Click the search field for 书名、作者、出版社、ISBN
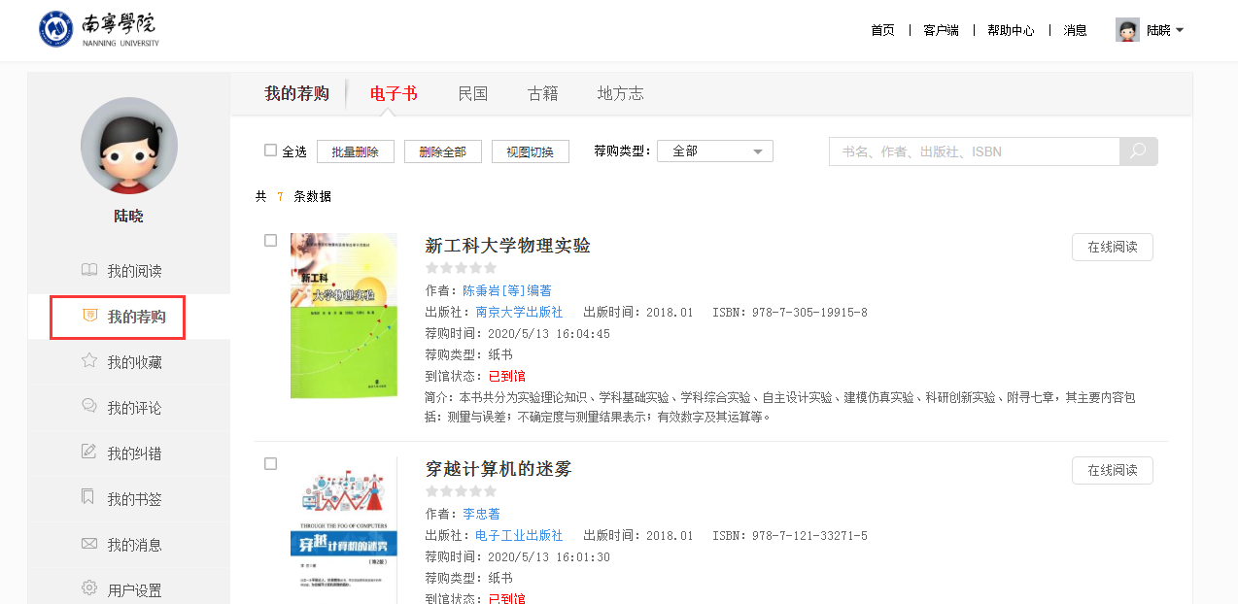The height and width of the screenshot is (604, 1238). [x=974, y=151]
